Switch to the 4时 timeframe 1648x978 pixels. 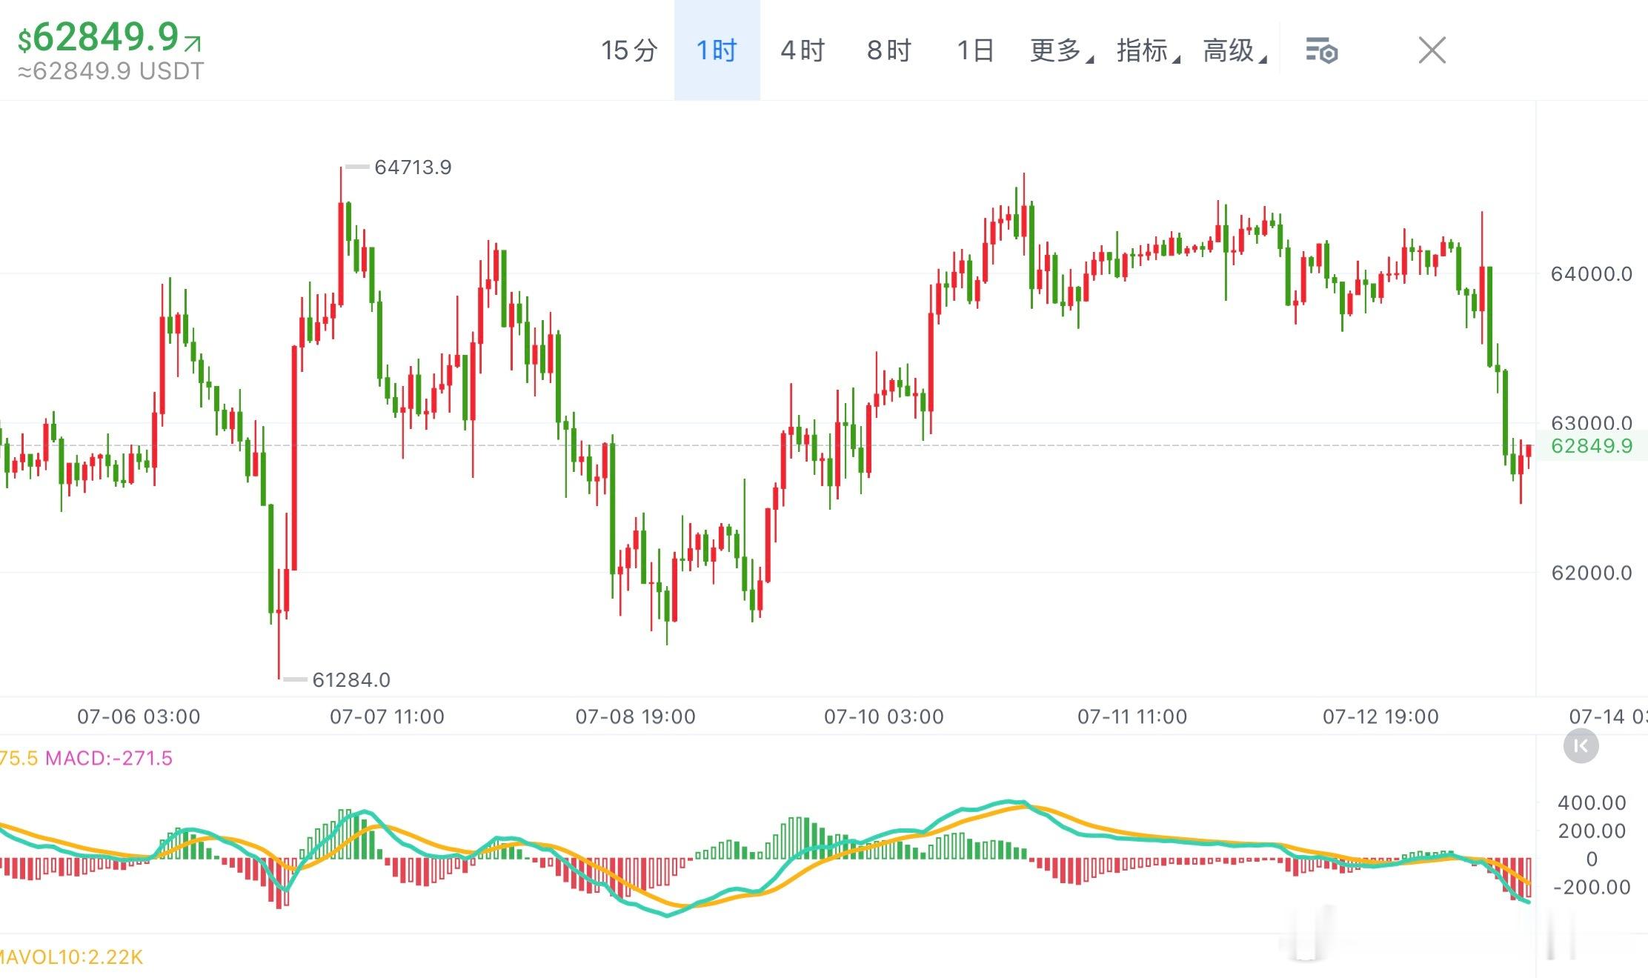[803, 50]
